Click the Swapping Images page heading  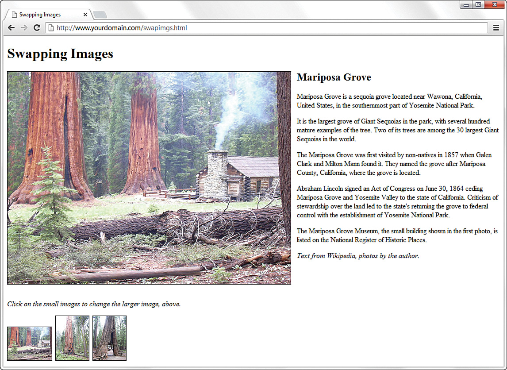point(60,54)
